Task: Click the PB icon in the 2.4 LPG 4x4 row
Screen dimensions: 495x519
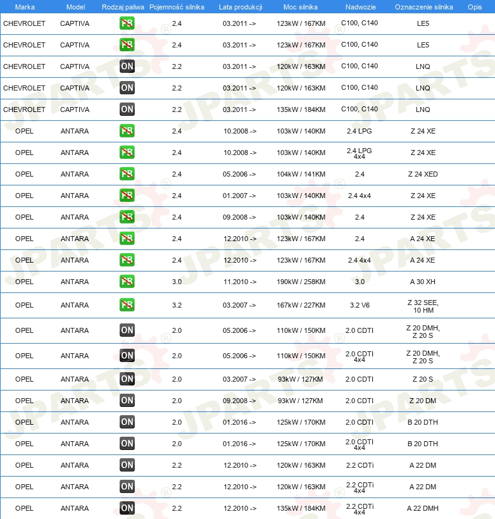Action: coord(127,153)
